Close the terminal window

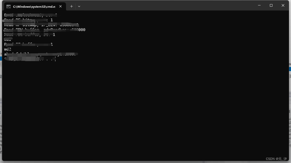click(x=283, y=5)
